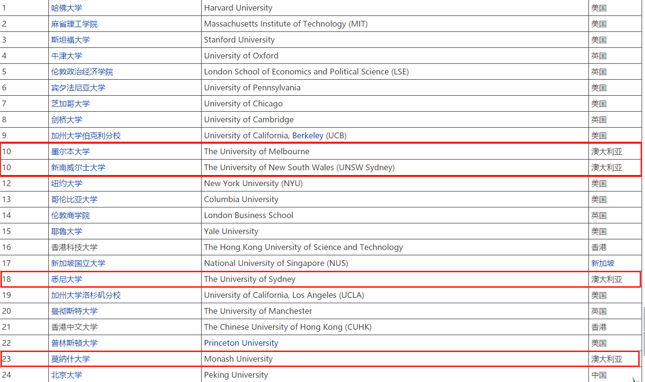Visit the 伦敦商学院 link
The height and width of the screenshot is (382, 645).
[x=71, y=215]
